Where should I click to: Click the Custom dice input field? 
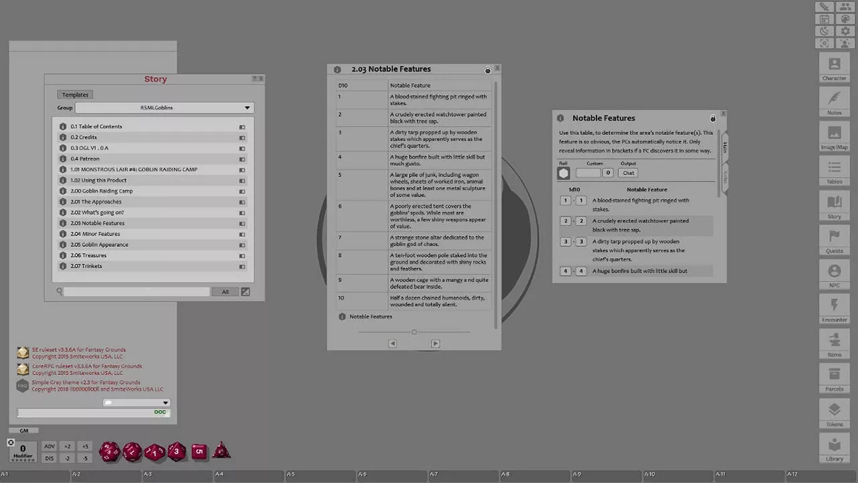[588, 173]
